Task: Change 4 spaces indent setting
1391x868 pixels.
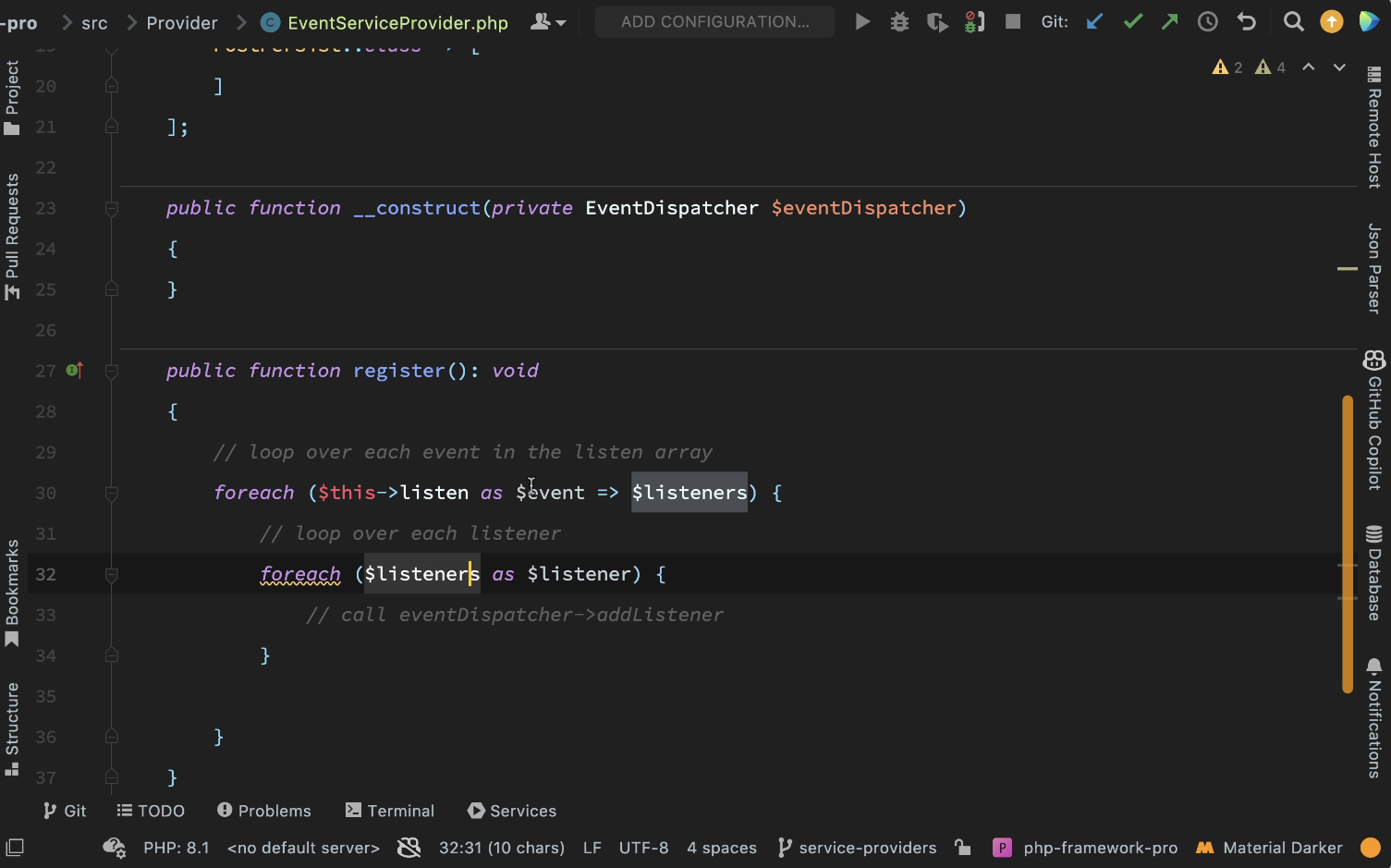Action: coord(722,848)
